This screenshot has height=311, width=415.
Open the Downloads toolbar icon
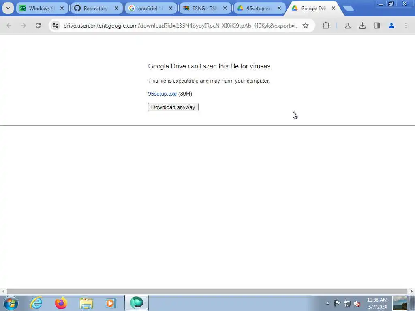pos(362,26)
